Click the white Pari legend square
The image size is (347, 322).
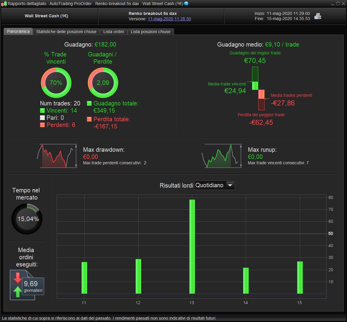[42, 118]
